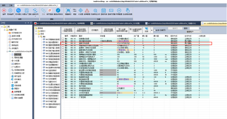Open the 普通用户 user level dropdown
The height and width of the screenshot is (119, 227).
pyautogui.click(x=194, y=32)
